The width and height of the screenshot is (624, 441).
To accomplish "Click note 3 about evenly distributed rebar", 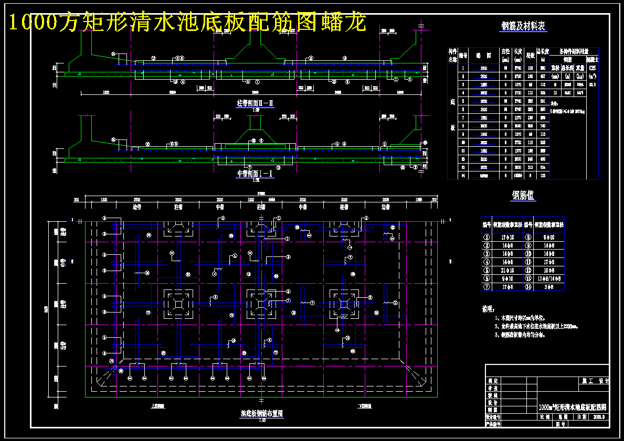I will pyautogui.click(x=520, y=335).
